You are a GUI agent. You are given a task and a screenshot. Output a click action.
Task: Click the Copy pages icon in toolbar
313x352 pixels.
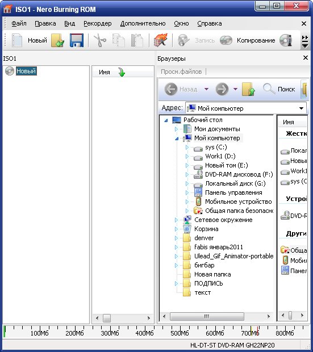pyautogui.click(x=118, y=40)
